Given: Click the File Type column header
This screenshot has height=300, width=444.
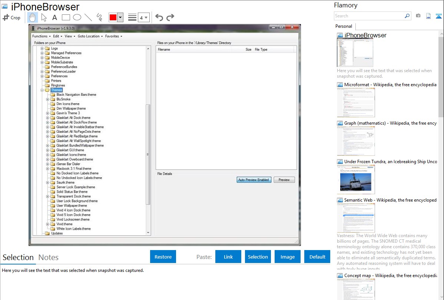Looking at the screenshot, I should tap(274, 50).
